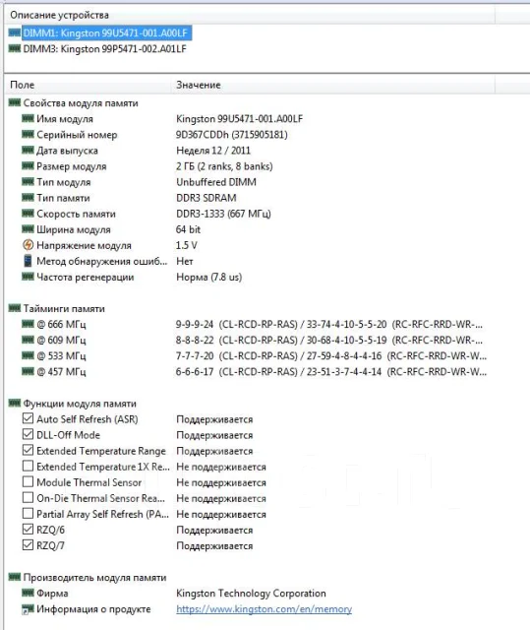The width and height of the screenshot is (530, 630).
Task: Select value 'Норма (7.8 us)'
Action: point(209,278)
